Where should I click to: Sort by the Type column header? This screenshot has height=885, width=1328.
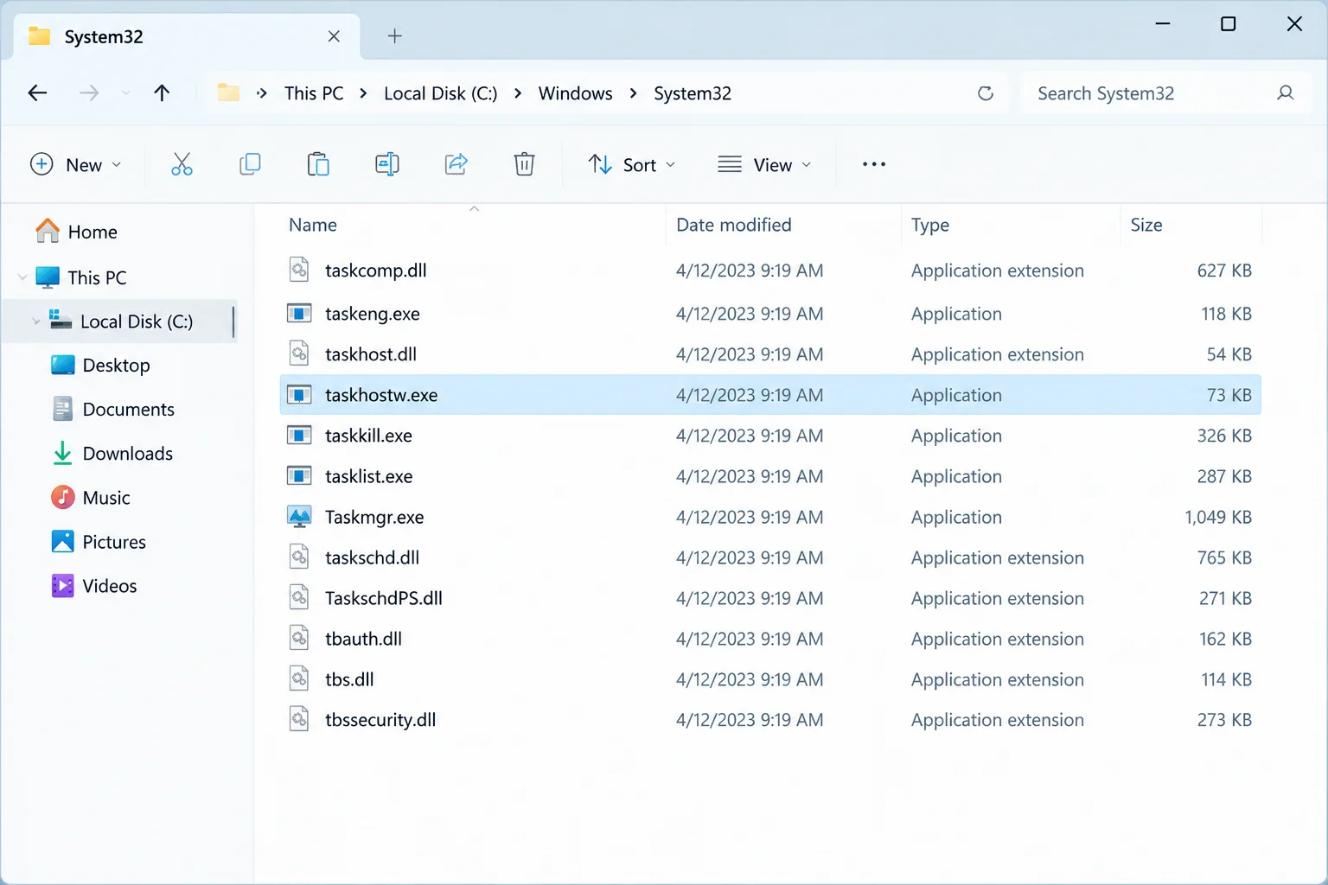(x=930, y=225)
